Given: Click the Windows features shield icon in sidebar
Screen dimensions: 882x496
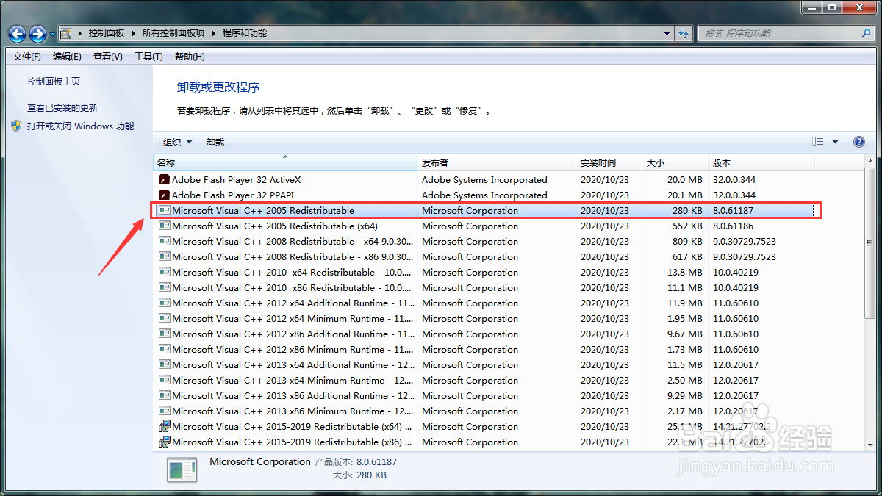Looking at the screenshot, I should click(15, 125).
